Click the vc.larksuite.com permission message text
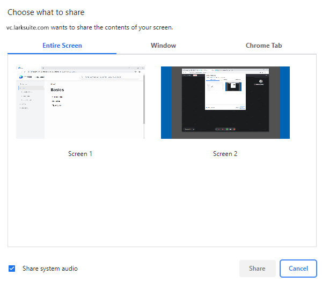 [x=90, y=27]
